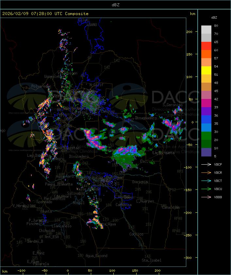This screenshot has height=275, width=231.
Task: Select the light gray 70-80 dBZ swatch
Action: [x=206, y=29]
